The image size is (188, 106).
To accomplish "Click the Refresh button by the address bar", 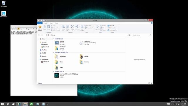I will 130,35.
